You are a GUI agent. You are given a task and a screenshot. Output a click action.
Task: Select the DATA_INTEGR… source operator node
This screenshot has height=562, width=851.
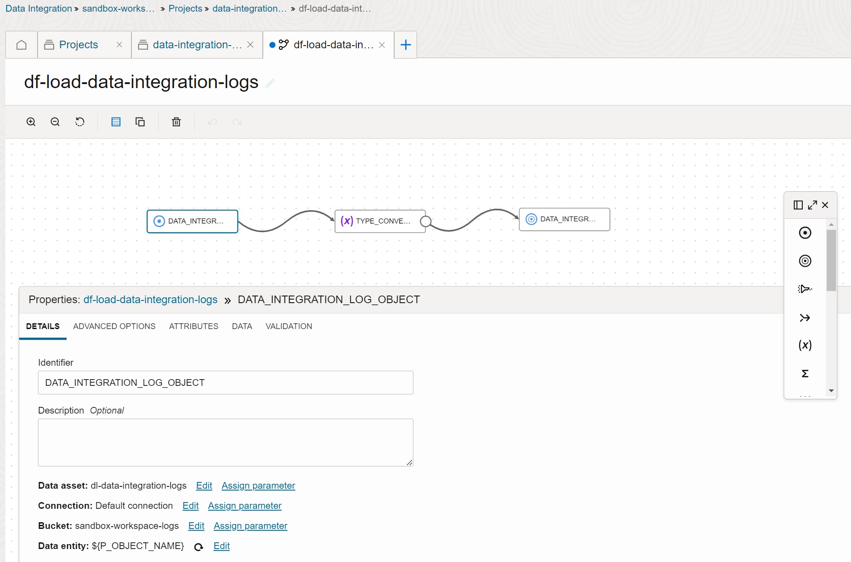192,221
